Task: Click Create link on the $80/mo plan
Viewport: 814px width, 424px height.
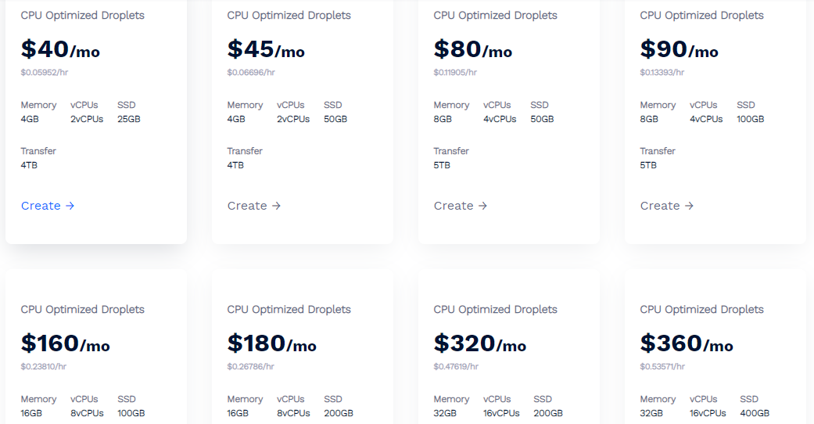Action: [461, 206]
